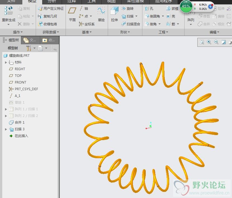The width and height of the screenshot is (232, 198).
Task: Click the zoom out icon
Action: pos(216,42)
